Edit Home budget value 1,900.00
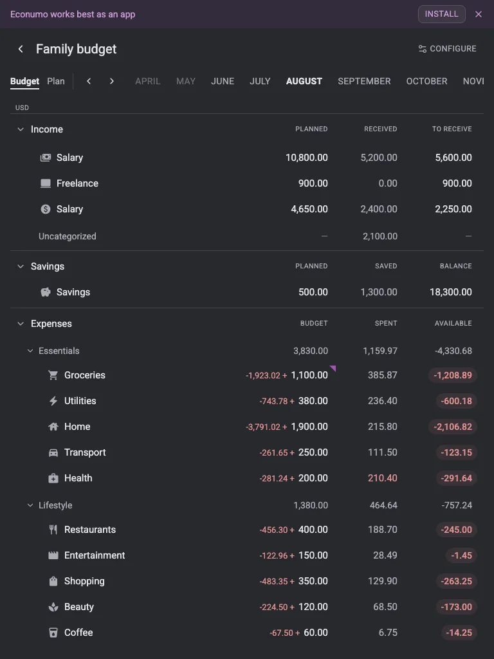494x659 pixels. (x=309, y=427)
